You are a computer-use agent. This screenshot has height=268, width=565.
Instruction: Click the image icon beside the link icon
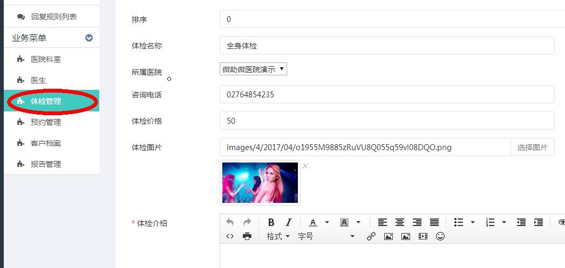[x=389, y=236]
